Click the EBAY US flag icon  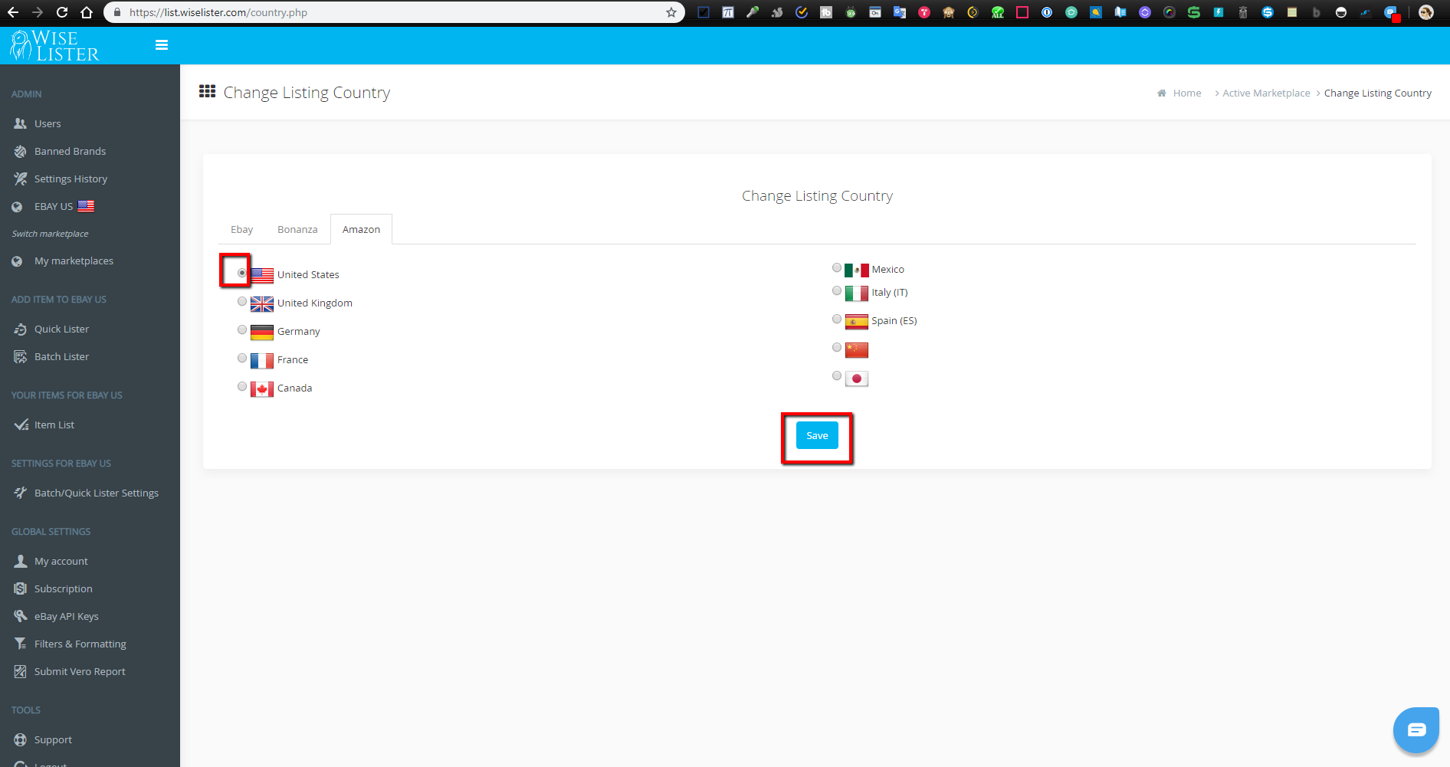[x=87, y=206]
